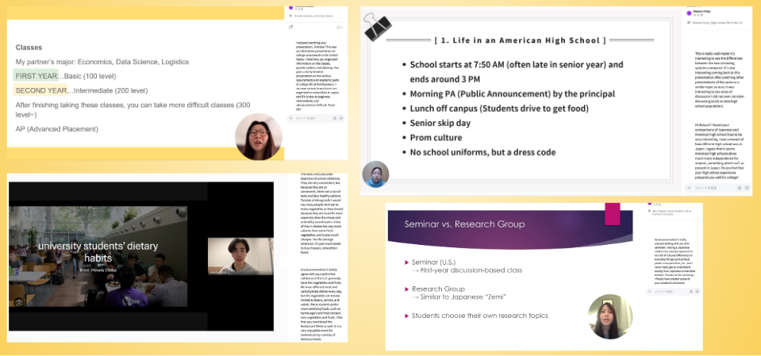Open the Tomoka file name link under the avatar

click(315, 14)
